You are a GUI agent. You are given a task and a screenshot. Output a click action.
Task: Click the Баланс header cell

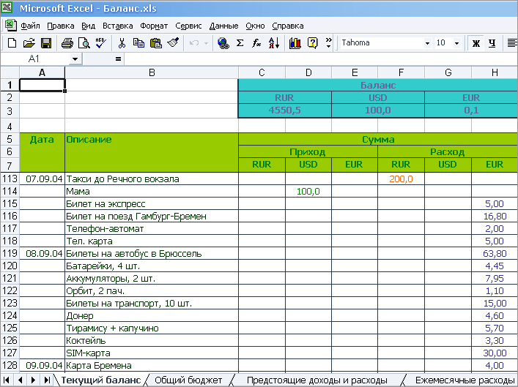[x=378, y=85]
